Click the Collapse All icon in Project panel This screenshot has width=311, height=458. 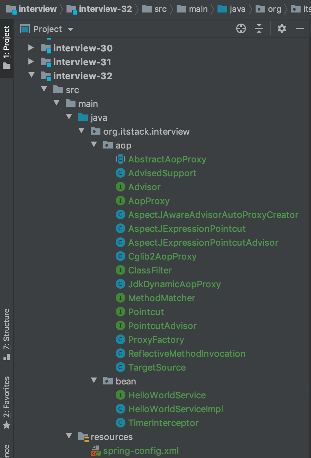coord(259,28)
